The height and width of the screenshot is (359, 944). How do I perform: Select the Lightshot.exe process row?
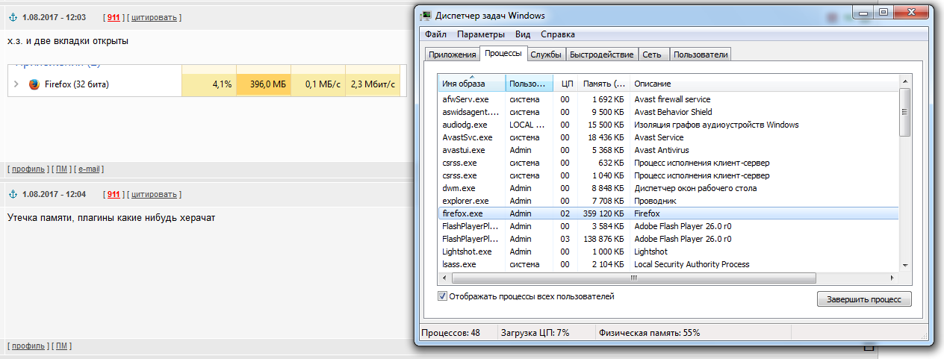[668, 252]
